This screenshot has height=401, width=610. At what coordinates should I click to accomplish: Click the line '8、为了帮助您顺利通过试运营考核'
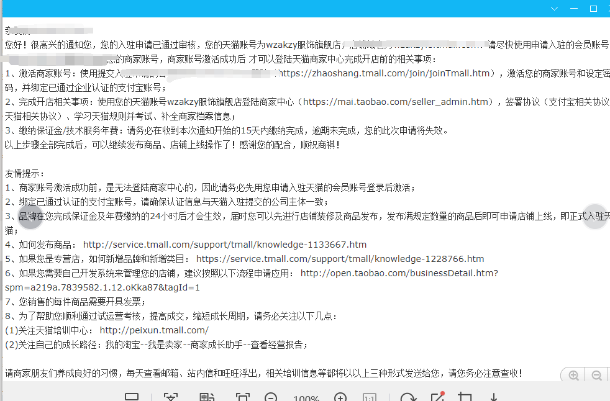[x=171, y=316]
